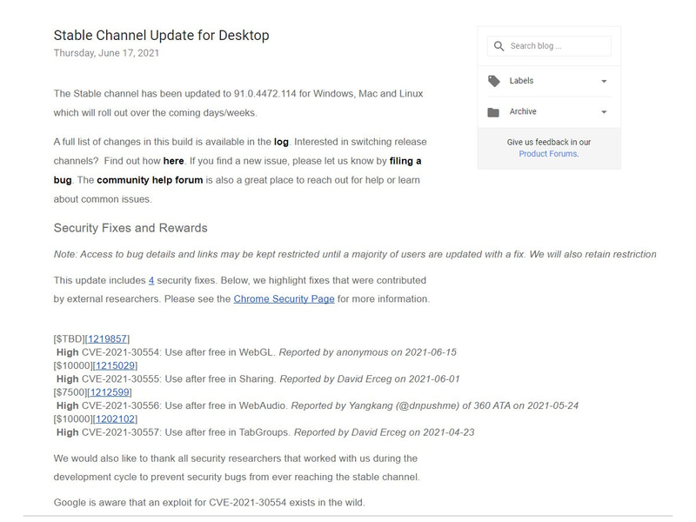Screen dimensions: 696x522
Task: Click the Search blog input field
Action: point(559,46)
